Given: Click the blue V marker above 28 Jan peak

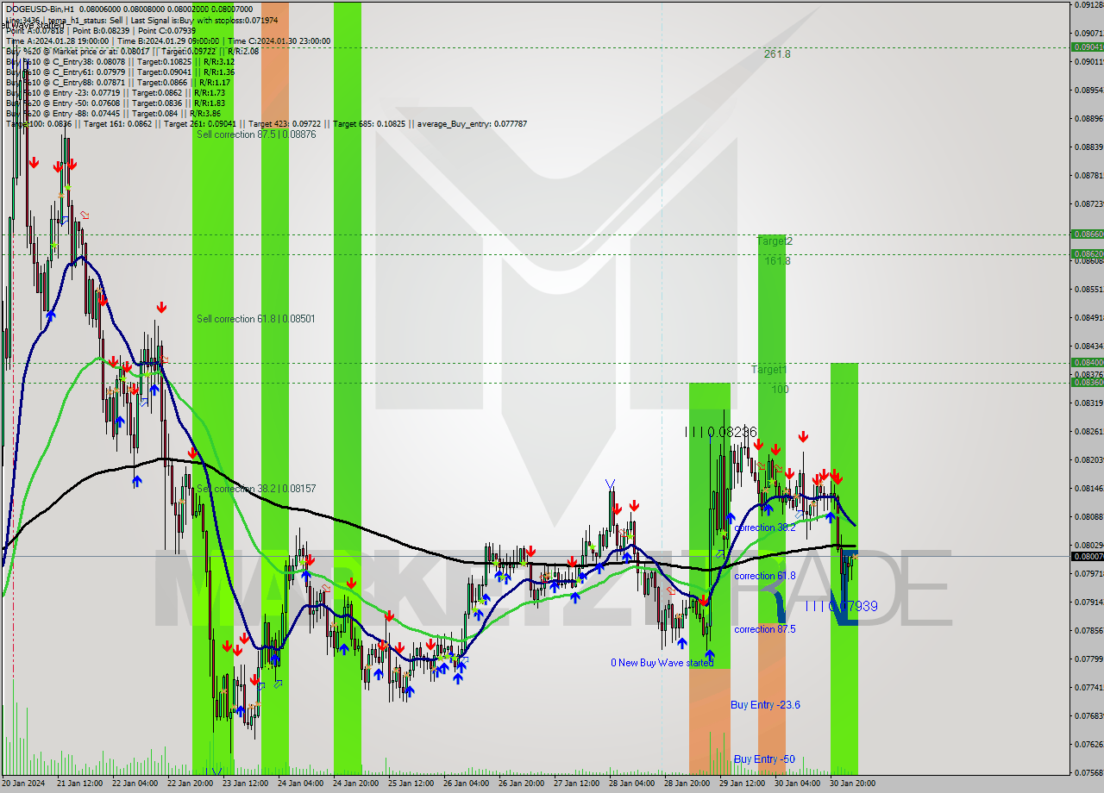Looking at the screenshot, I should tap(611, 484).
